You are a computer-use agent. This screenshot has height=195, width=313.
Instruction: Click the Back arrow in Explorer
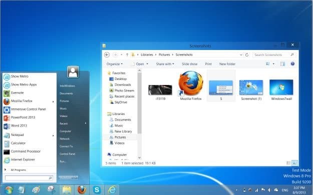point(107,54)
